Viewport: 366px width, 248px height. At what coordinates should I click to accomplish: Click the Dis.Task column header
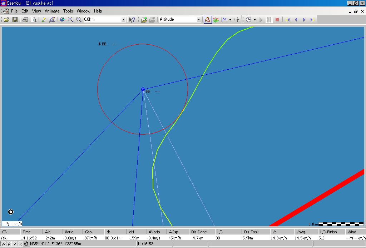coord(256,232)
